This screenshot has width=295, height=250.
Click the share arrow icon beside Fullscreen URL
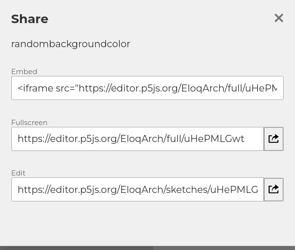[274, 139]
